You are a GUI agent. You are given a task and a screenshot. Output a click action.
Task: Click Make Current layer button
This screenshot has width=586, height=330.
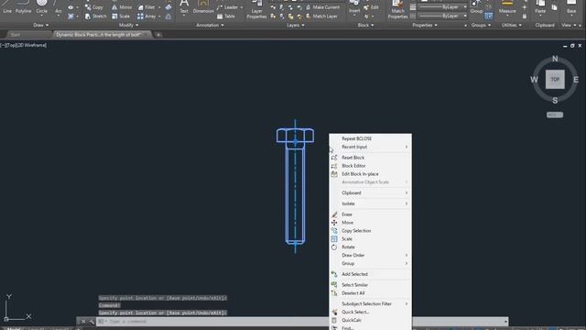(x=322, y=7)
